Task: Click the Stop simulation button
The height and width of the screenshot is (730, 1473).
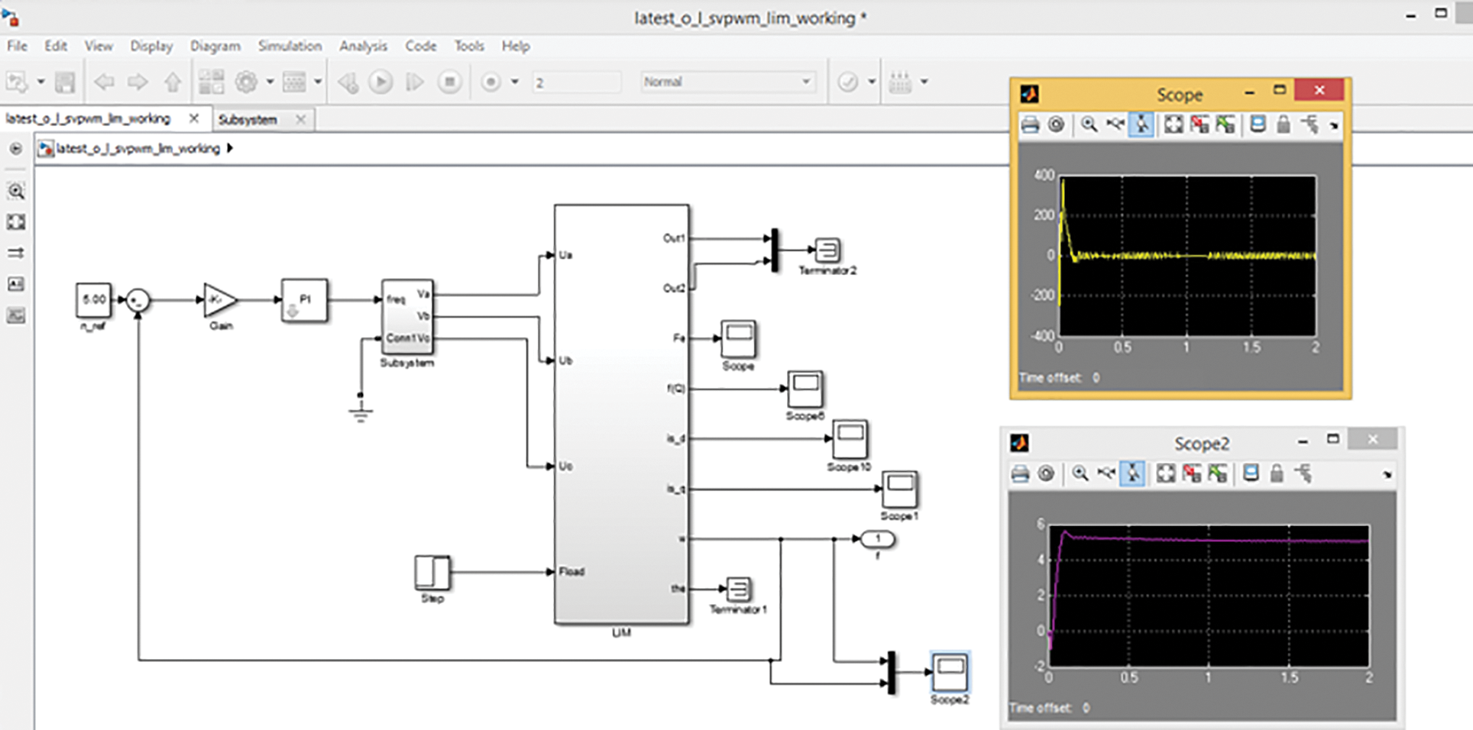Action: 449,82
